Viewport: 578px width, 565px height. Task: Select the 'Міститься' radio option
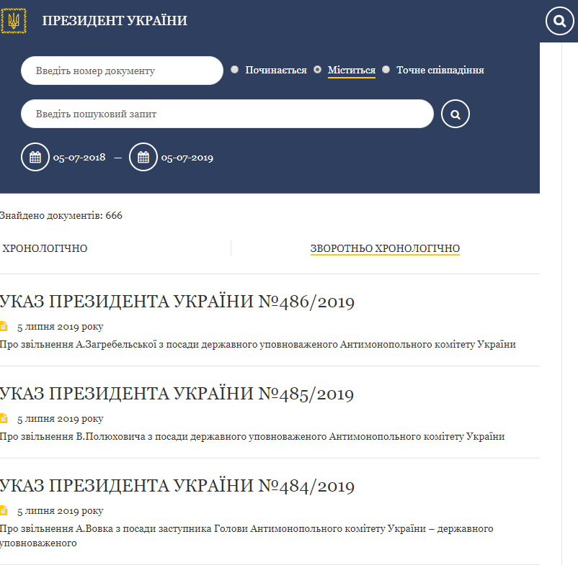click(x=317, y=70)
